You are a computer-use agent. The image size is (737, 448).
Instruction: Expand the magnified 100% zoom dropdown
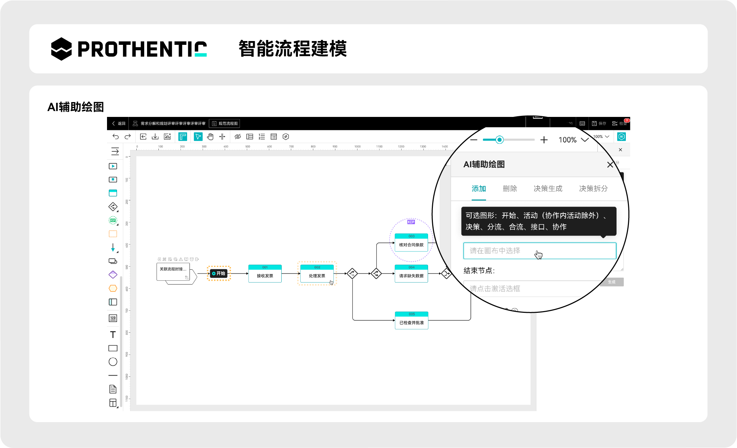(584, 140)
